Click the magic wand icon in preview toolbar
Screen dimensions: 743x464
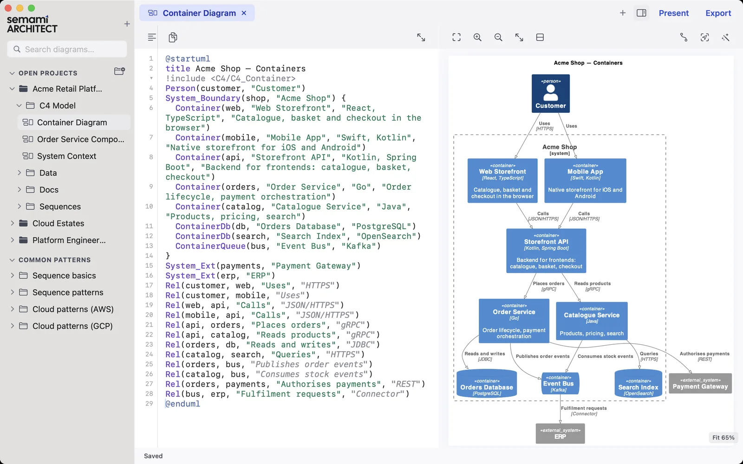(725, 37)
